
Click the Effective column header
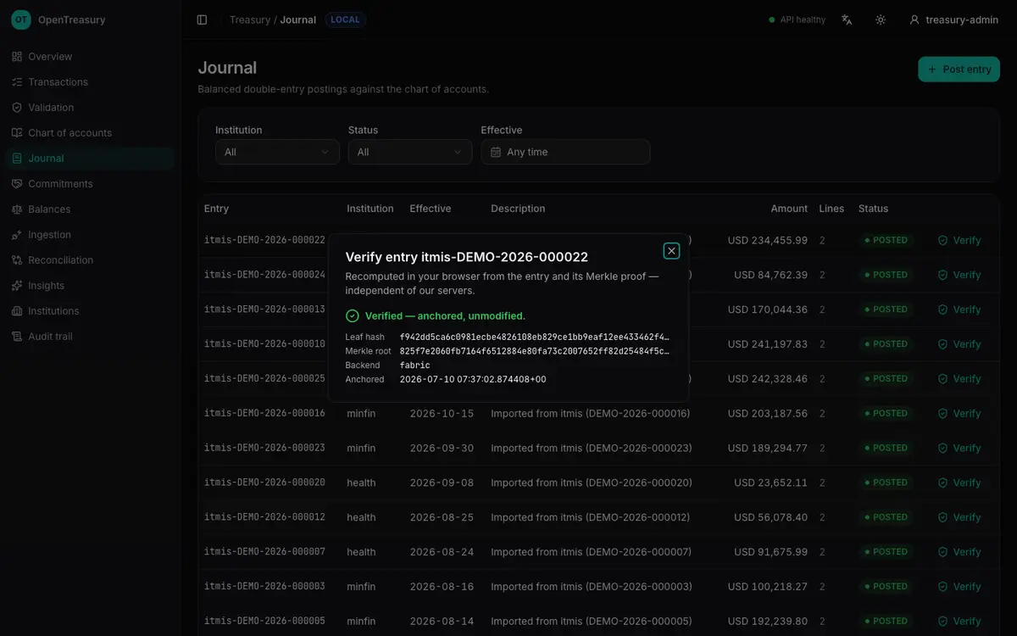click(x=431, y=209)
